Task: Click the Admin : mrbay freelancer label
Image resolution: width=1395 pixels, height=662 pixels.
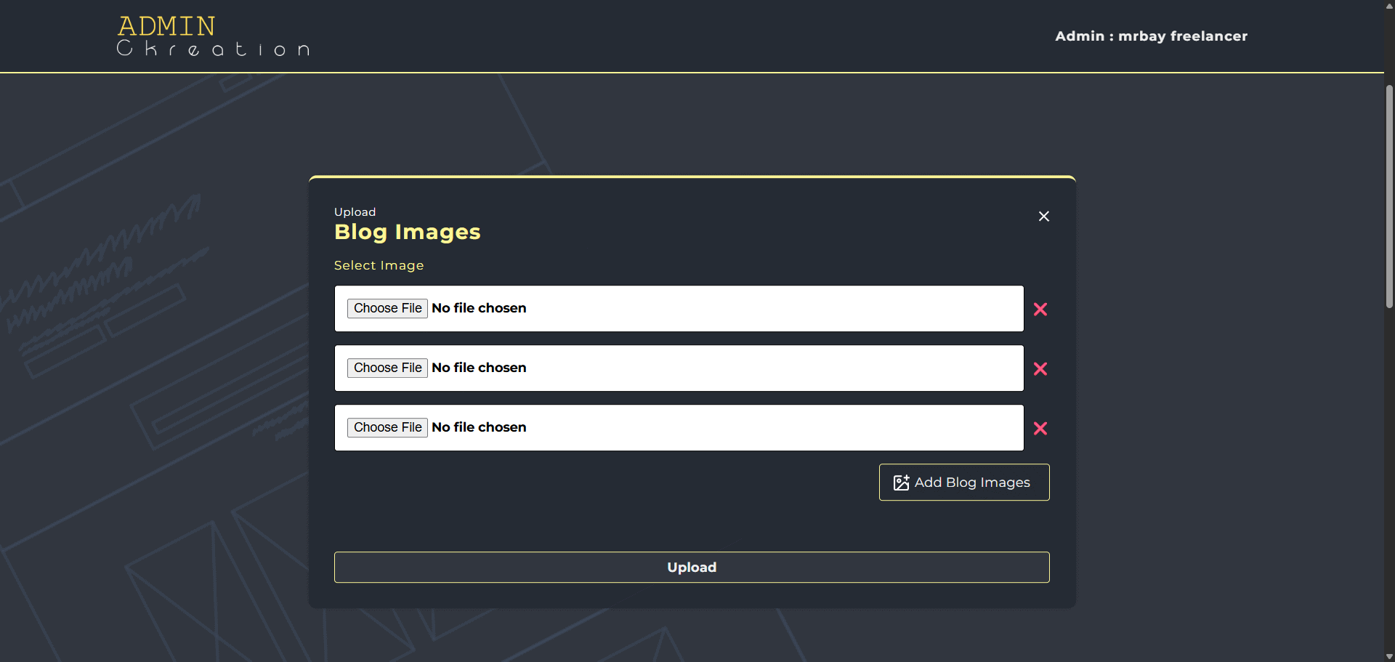Action: [1151, 36]
